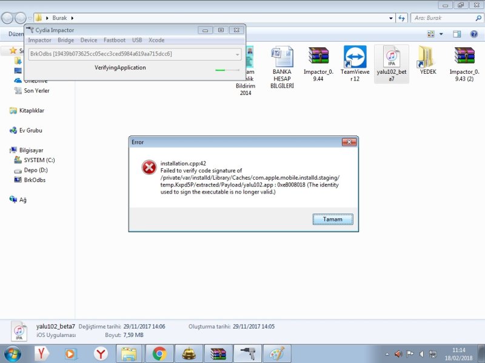Switch to Cydia Impactor drill taskbar icon
The image size is (485, 363).
pyautogui.click(x=249, y=353)
